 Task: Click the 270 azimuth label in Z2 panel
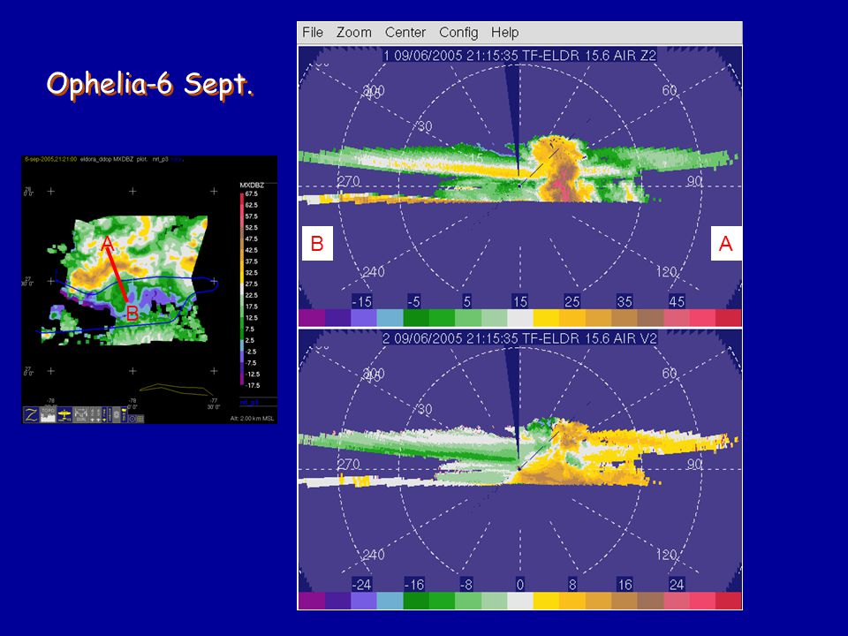[x=348, y=181]
